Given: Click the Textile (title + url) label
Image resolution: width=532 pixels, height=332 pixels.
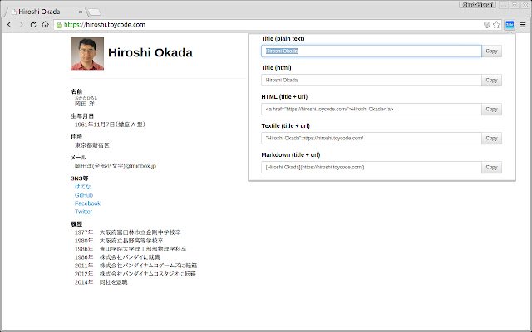Looking at the screenshot, I should (x=285, y=125).
